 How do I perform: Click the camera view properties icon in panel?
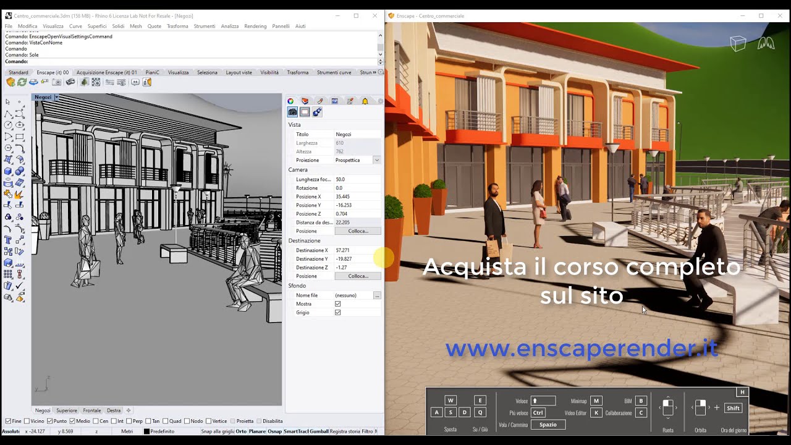(x=293, y=112)
